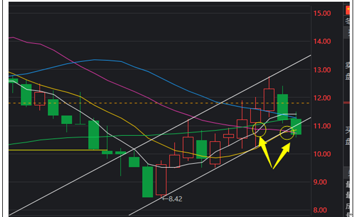Click the 12.00 price axis label
Image resolution: width=356 pixels, height=217 pixels.
click(x=322, y=98)
